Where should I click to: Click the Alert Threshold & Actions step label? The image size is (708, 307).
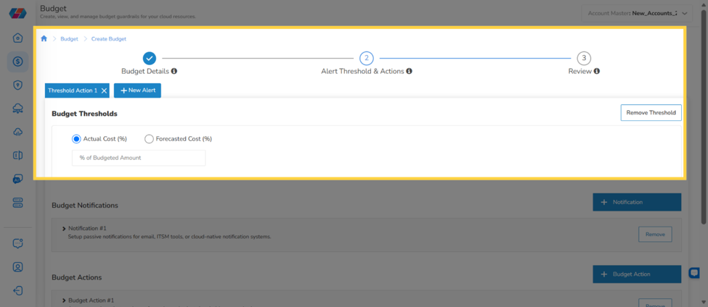362,71
